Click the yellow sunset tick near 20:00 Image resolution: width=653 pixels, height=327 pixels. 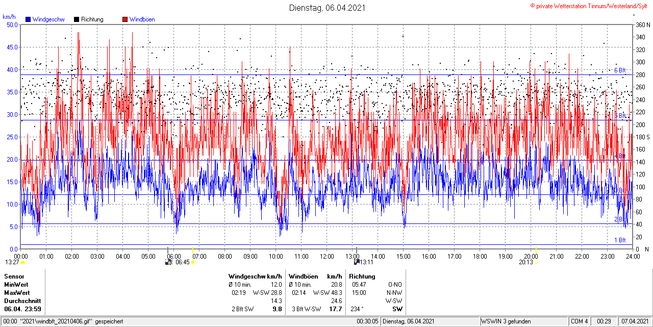[x=536, y=250]
